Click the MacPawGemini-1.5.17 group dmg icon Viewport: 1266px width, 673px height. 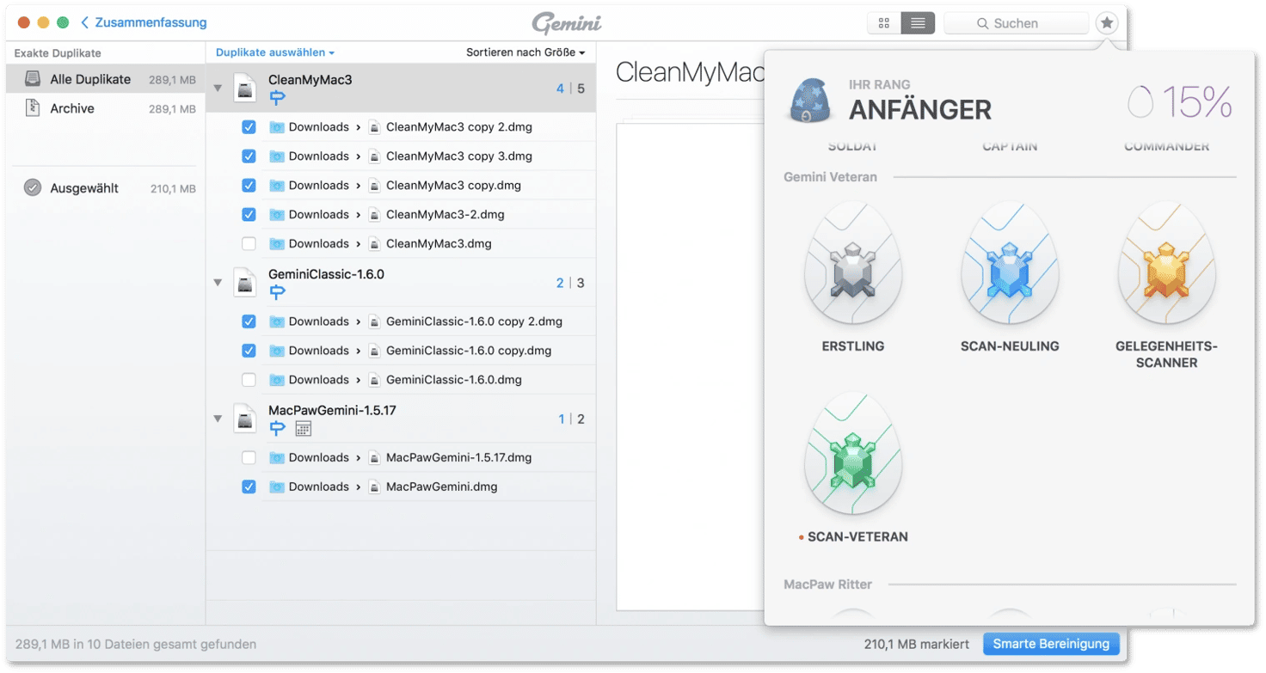coord(245,419)
